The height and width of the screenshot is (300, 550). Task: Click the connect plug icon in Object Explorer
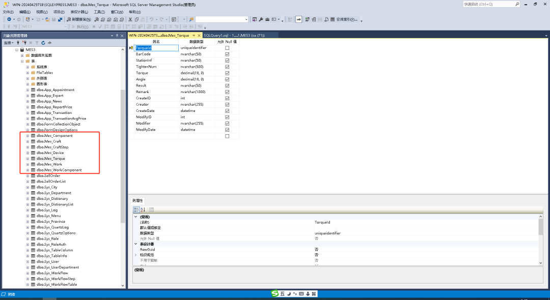19,43
